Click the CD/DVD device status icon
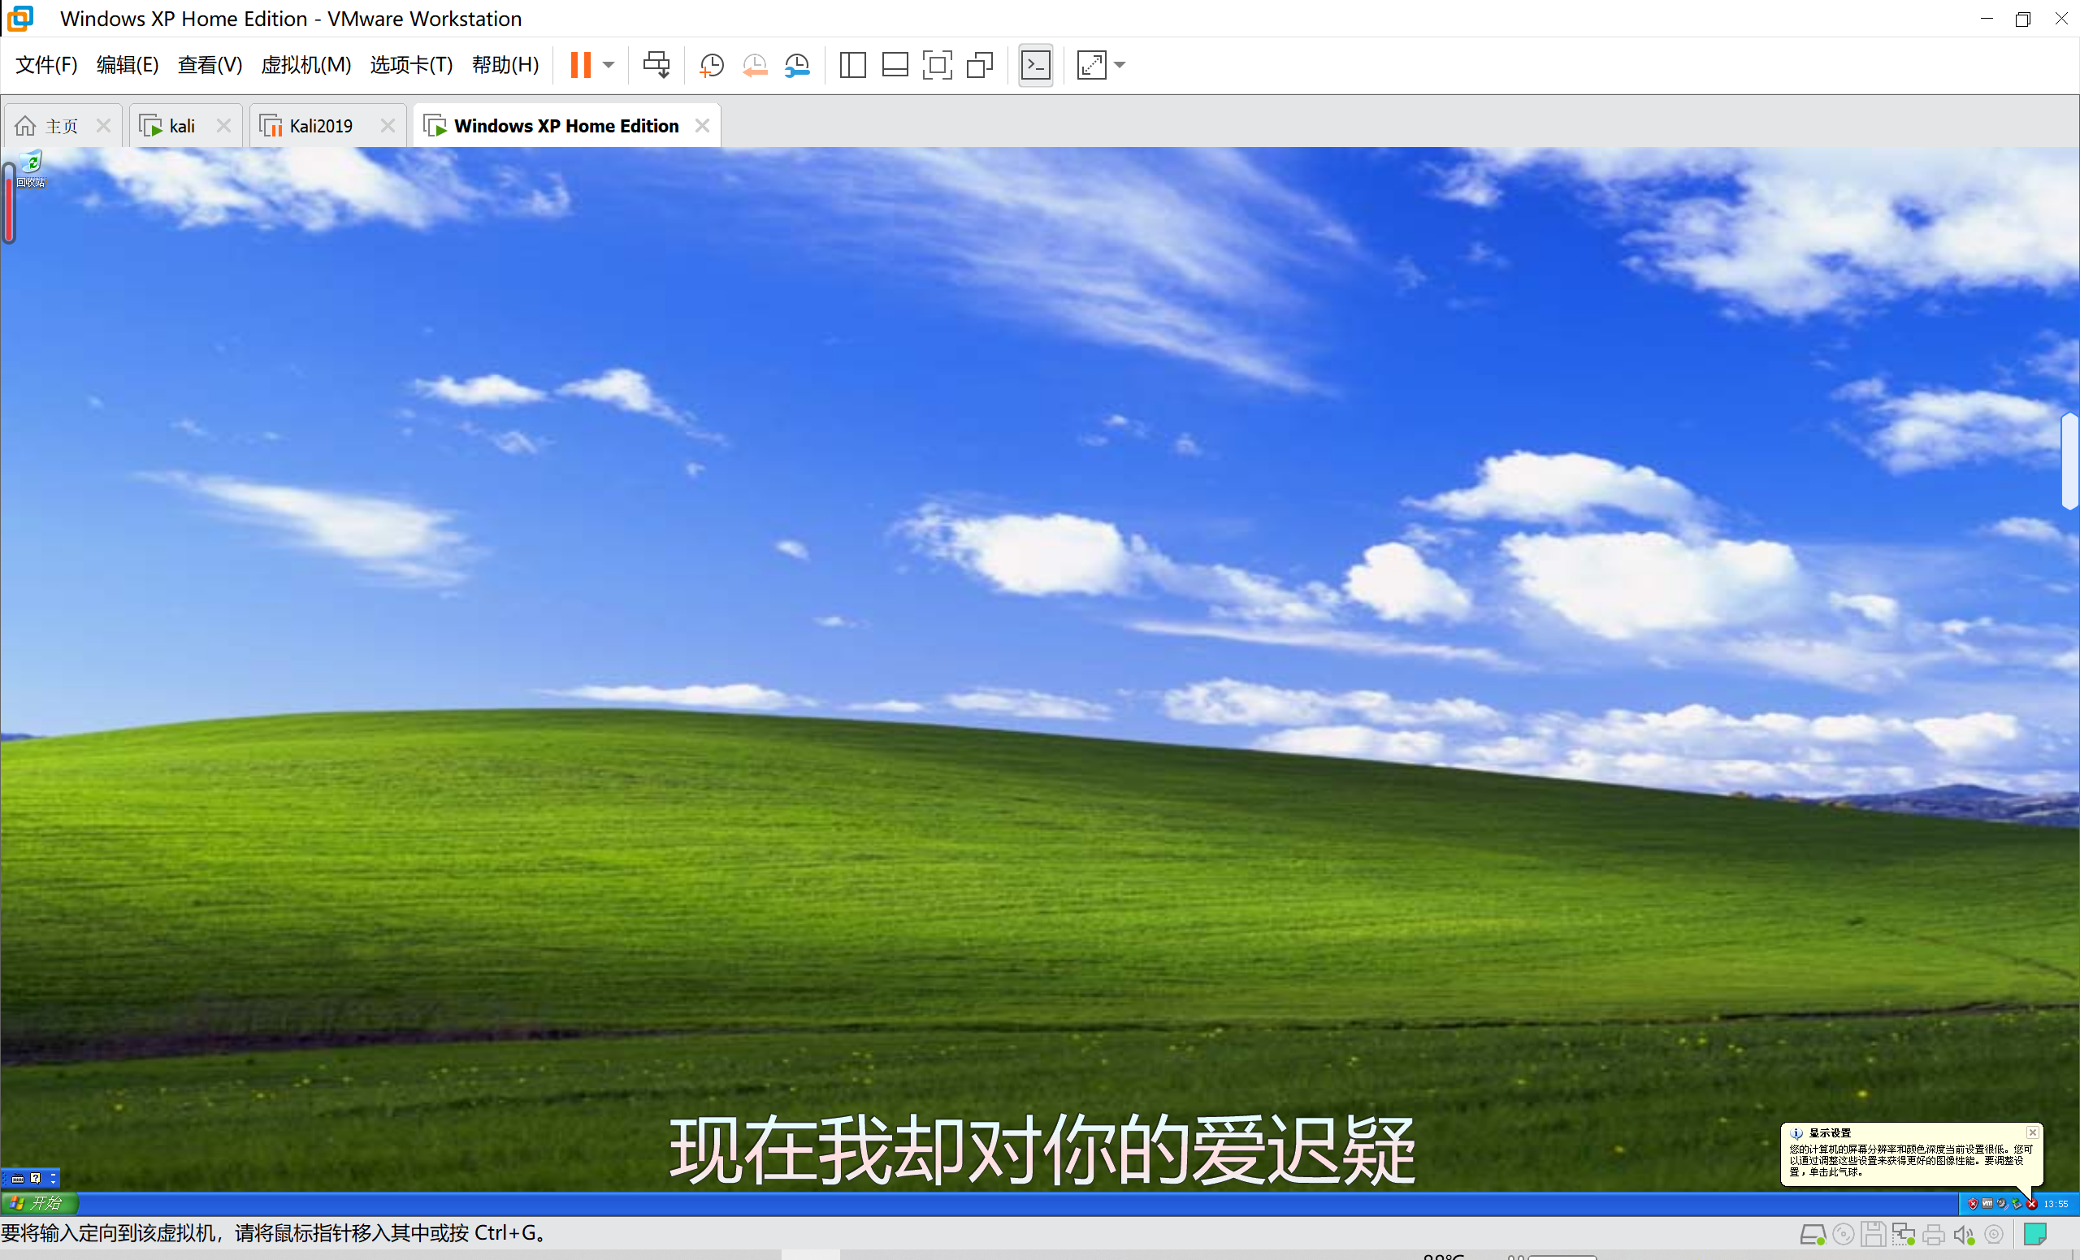Screen dimensions: 2080x1260 pyautogui.click(x=1844, y=1235)
